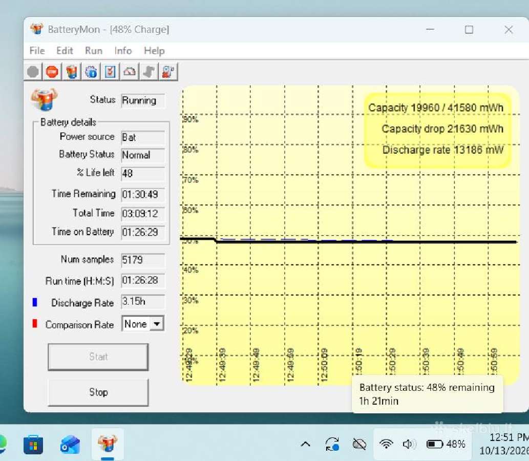Image resolution: width=529 pixels, height=461 pixels.
Task: Open the Wi-Fi network tray icon
Action: [x=386, y=444]
